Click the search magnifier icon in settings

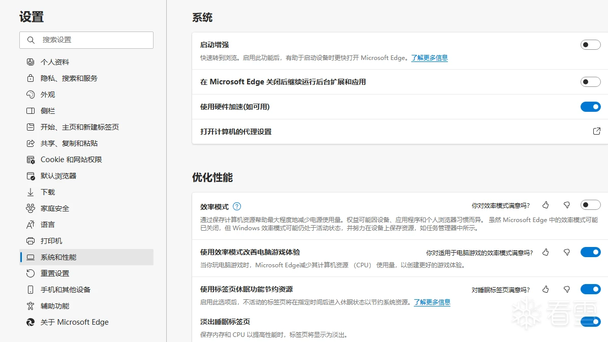coord(31,40)
